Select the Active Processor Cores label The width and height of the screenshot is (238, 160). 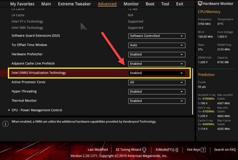(29, 82)
